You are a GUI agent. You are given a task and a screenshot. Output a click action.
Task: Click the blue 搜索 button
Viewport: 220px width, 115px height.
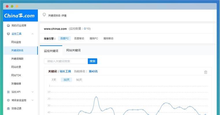[x=92, y=61]
